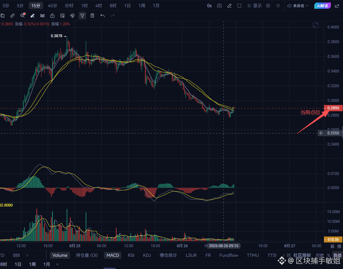The height and width of the screenshot is (269, 343).
Task: Expand more sub indicators chevron after TTSI
Action: (x=284, y=256)
